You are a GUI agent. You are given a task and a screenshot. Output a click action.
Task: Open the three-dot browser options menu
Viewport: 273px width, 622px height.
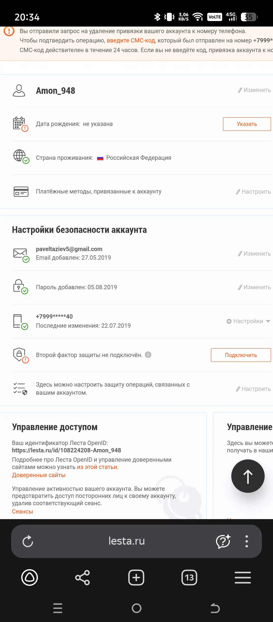tap(246, 541)
